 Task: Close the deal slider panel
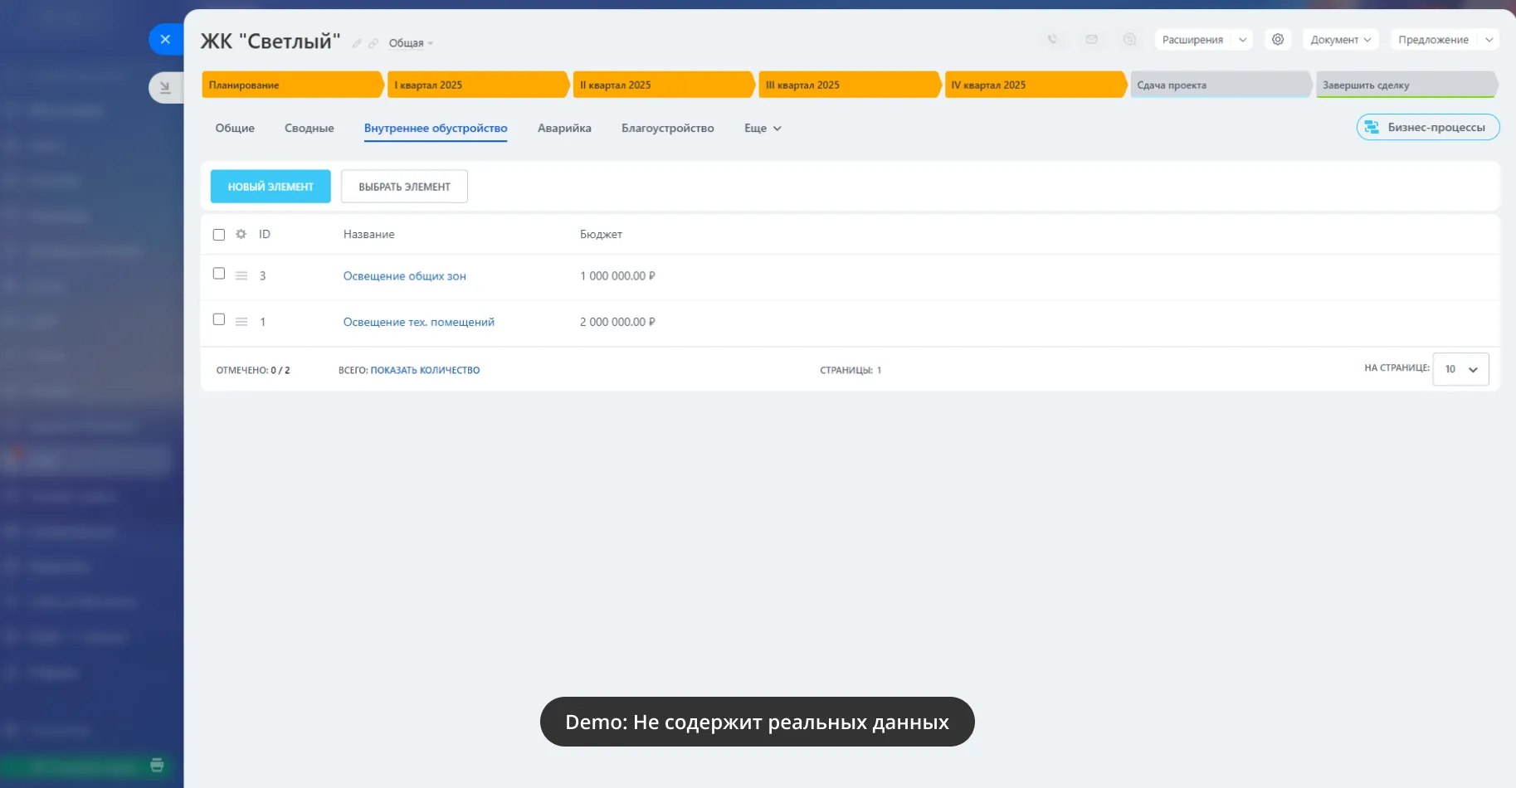click(165, 39)
